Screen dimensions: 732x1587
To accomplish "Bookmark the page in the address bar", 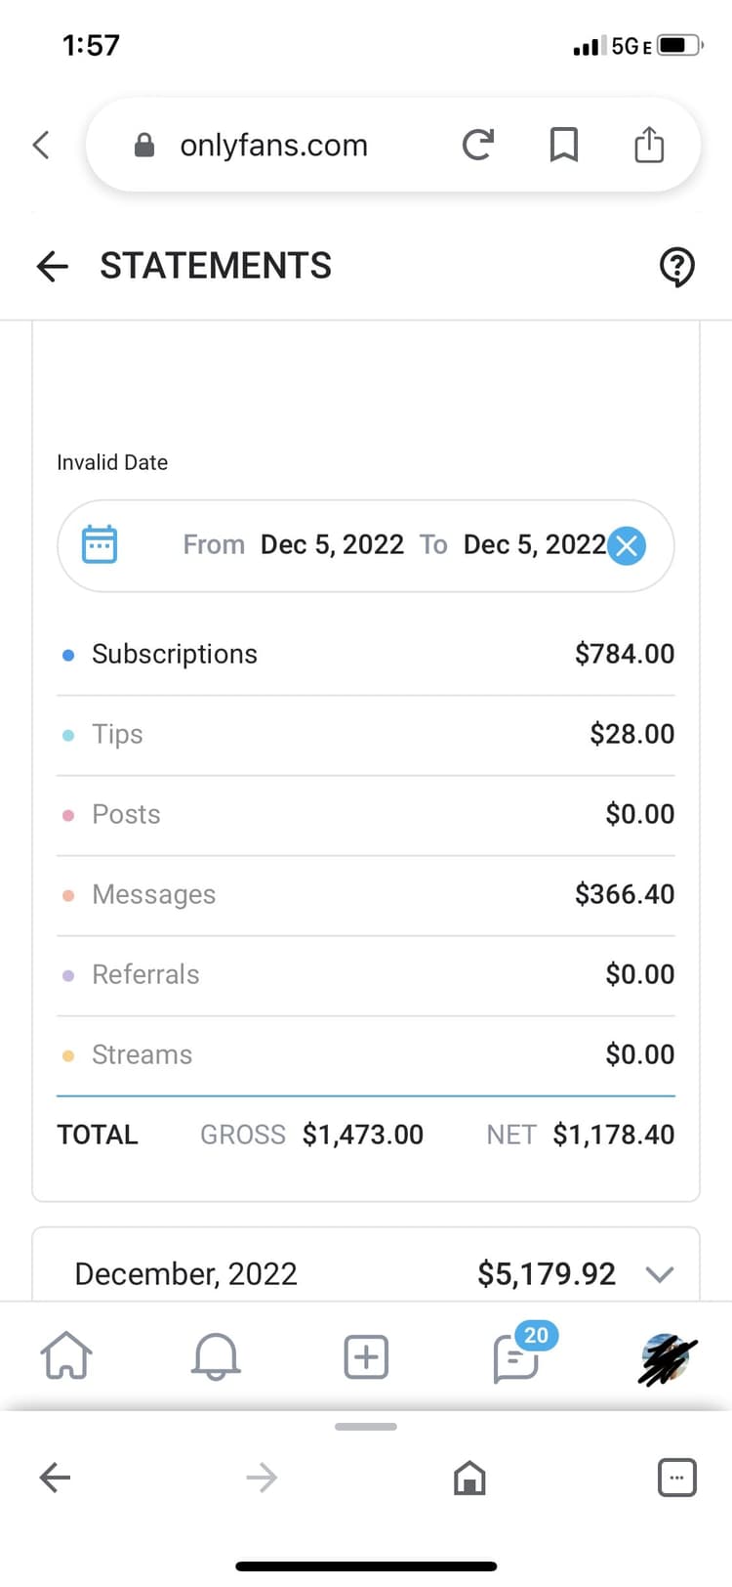I will click(x=563, y=145).
